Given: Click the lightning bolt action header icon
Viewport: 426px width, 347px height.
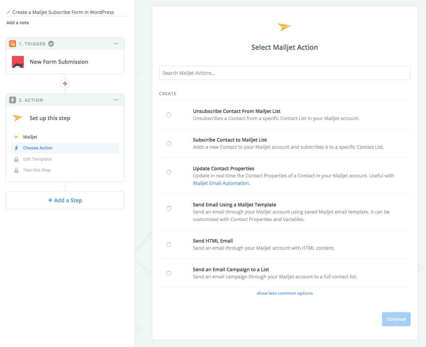Looking at the screenshot, I should coord(13,100).
